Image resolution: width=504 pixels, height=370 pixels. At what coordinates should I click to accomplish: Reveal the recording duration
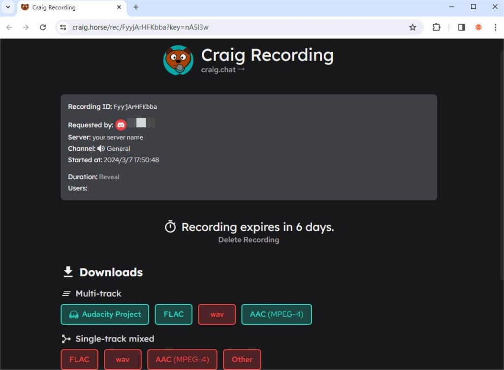pos(109,177)
